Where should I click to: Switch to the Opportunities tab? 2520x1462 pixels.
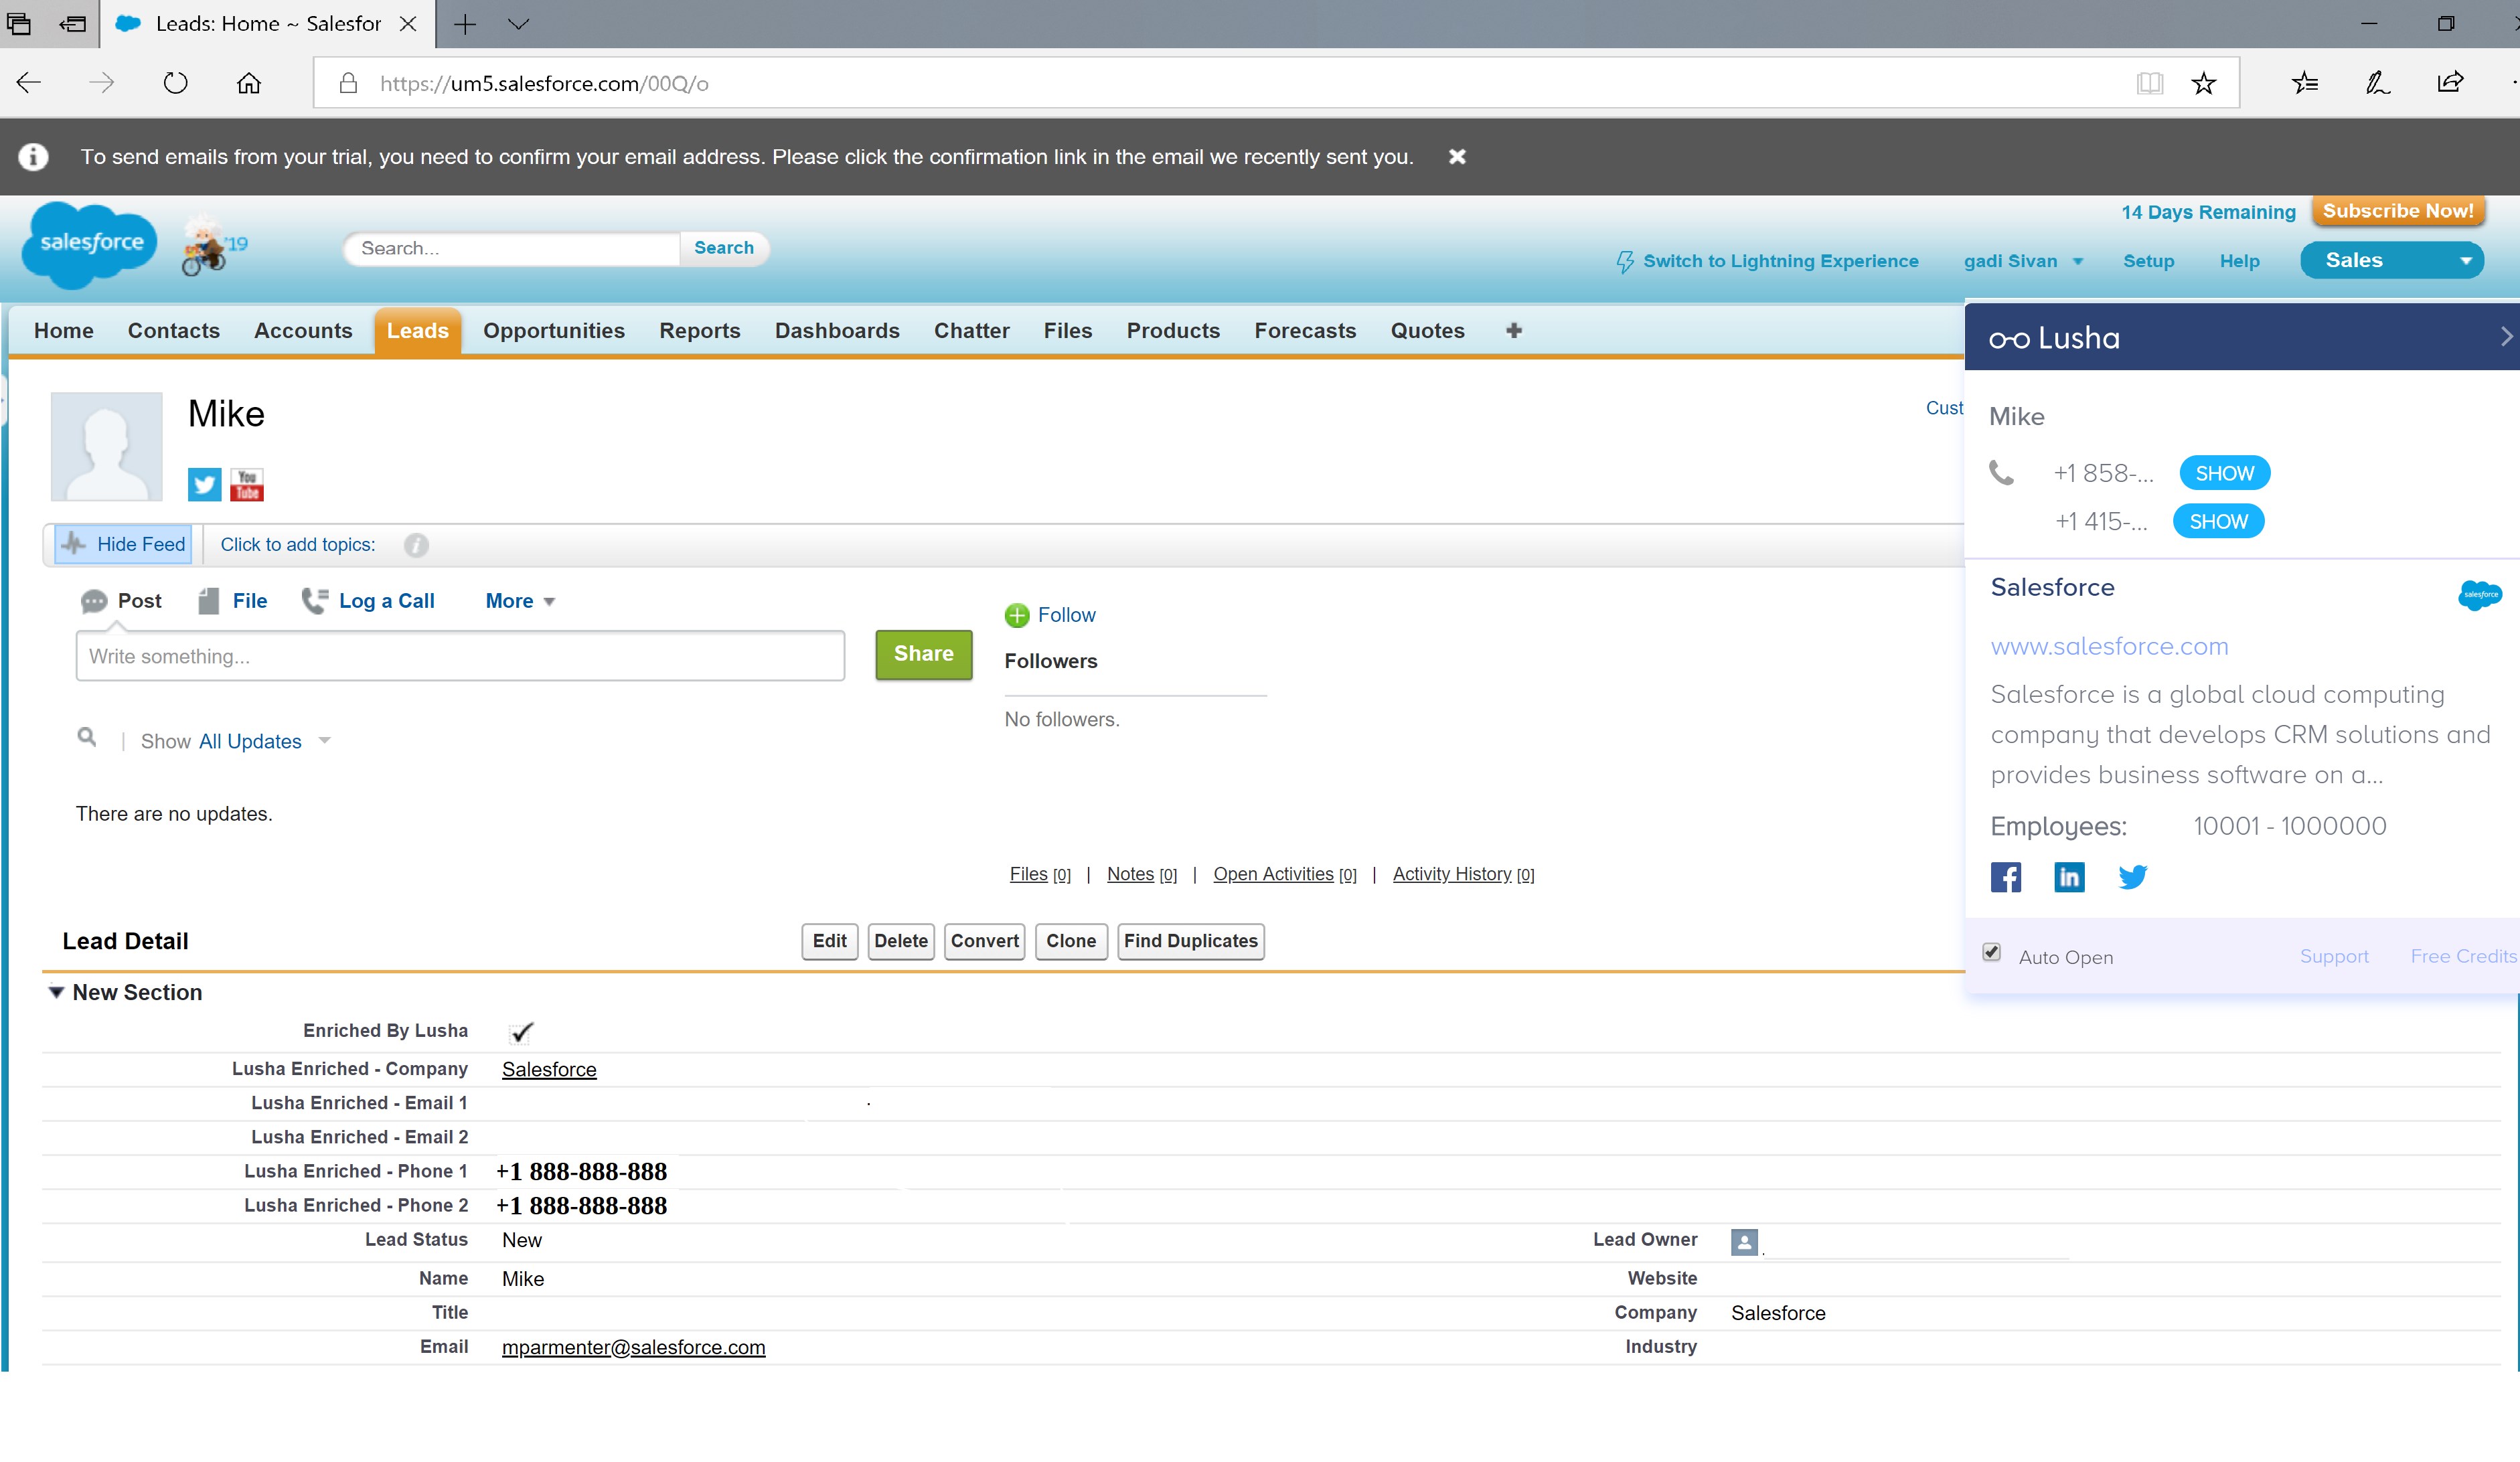pyautogui.click(x=553, y=330)
